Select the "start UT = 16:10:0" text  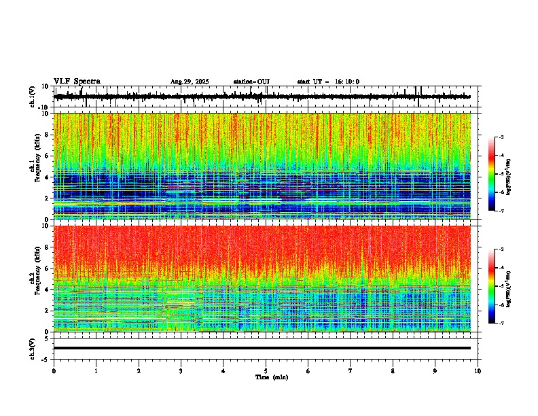328,82
